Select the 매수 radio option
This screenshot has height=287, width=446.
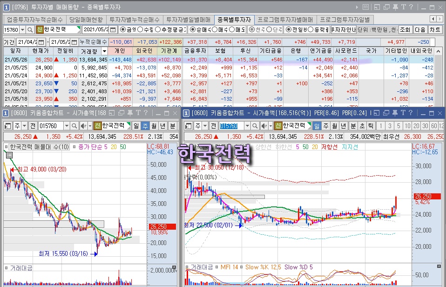tap(216, 30)
